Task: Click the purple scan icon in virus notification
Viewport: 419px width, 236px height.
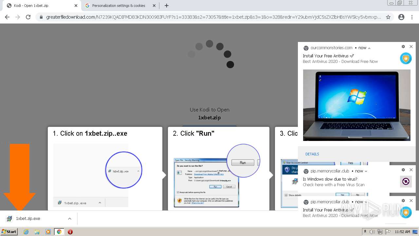Action: pyautogui.click(x=406, y=181)
